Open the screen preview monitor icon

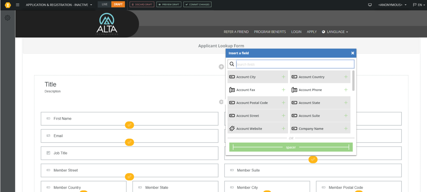tap(370, 5)
